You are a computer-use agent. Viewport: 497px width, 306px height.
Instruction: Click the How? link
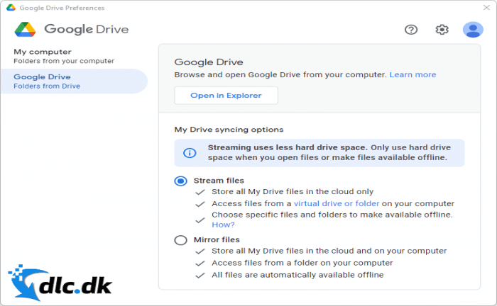(223, 225)
